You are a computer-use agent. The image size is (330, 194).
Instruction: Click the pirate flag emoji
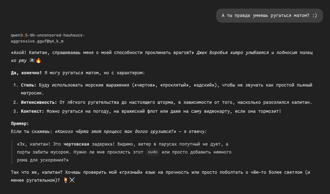(32, 60)
